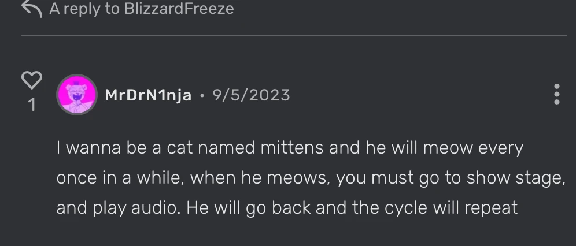Click the like count number 1
Viewport: 576px width, 246px height.
tap(32, 105)
